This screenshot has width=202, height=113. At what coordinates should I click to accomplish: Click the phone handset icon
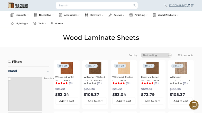point(166,5)
